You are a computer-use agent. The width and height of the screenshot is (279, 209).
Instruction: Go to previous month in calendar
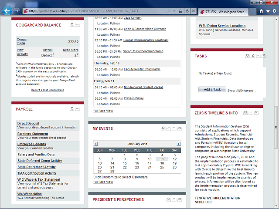[96, 144]
